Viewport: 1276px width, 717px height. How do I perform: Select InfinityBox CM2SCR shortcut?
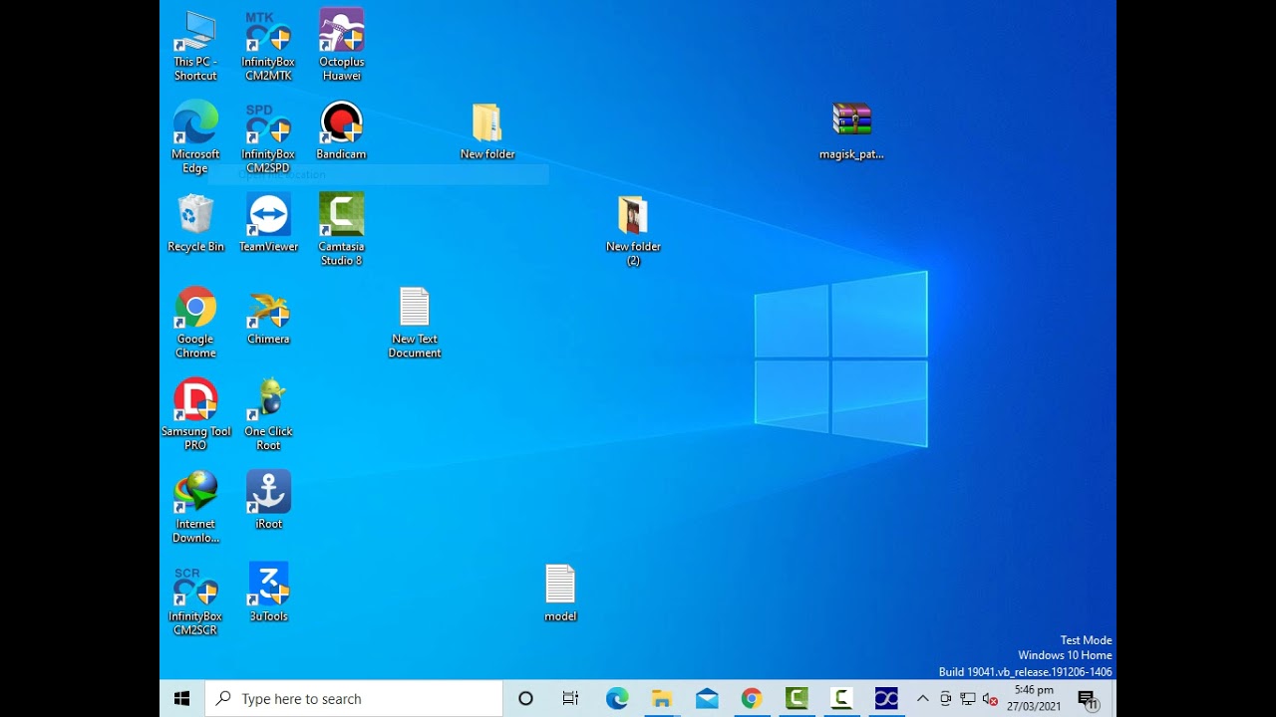pyautogui.click(x=195, y=600)
